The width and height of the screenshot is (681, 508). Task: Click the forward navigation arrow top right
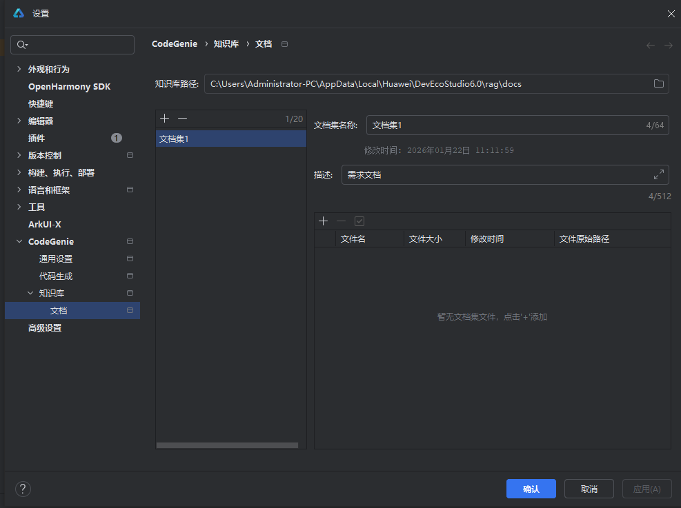point(667,44)
